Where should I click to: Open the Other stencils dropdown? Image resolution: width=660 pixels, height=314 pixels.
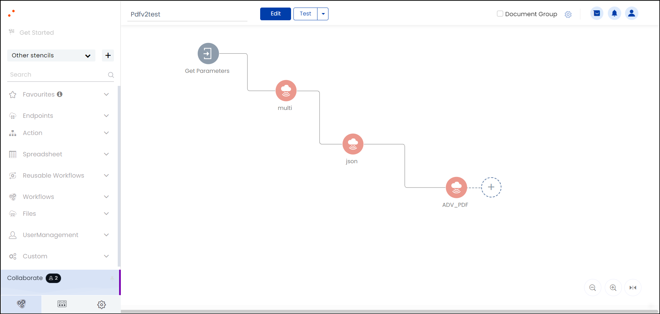(51, 56)
